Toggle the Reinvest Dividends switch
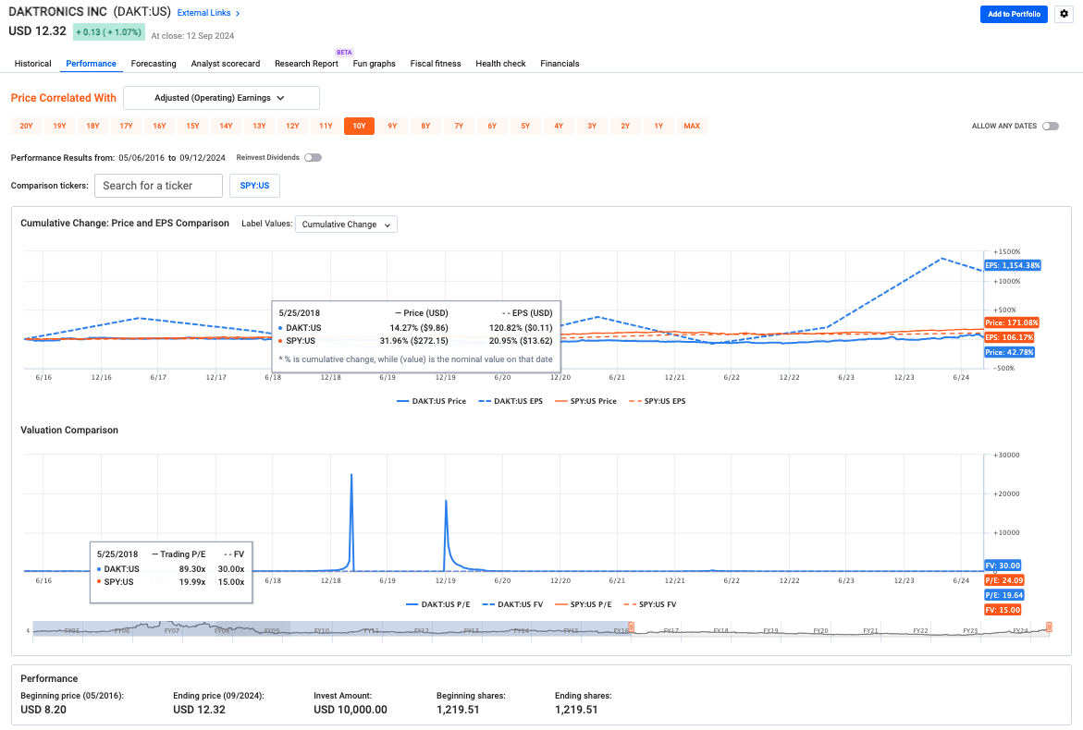This screenshot has width=1083, height=730. tap(313, 157)
